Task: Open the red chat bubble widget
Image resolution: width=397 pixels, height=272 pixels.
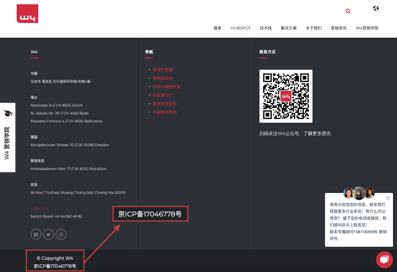Action: click(384, 260)
